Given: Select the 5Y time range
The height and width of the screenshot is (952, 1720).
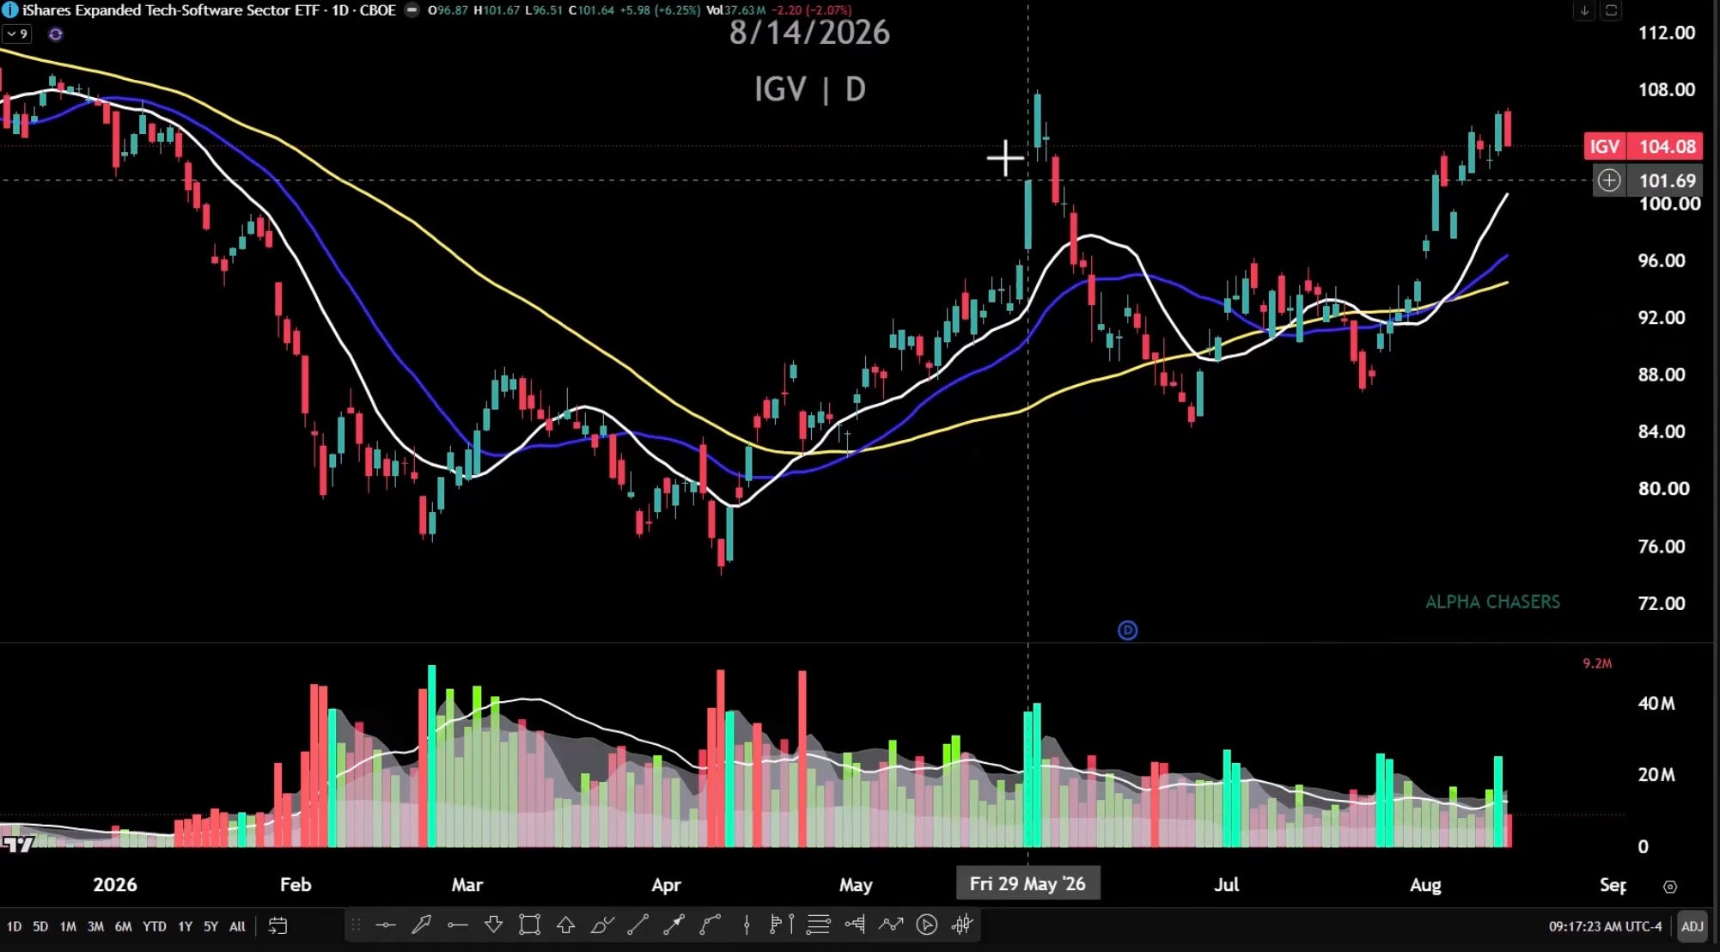Looking at the screenshot, I should tap(210, 926).
